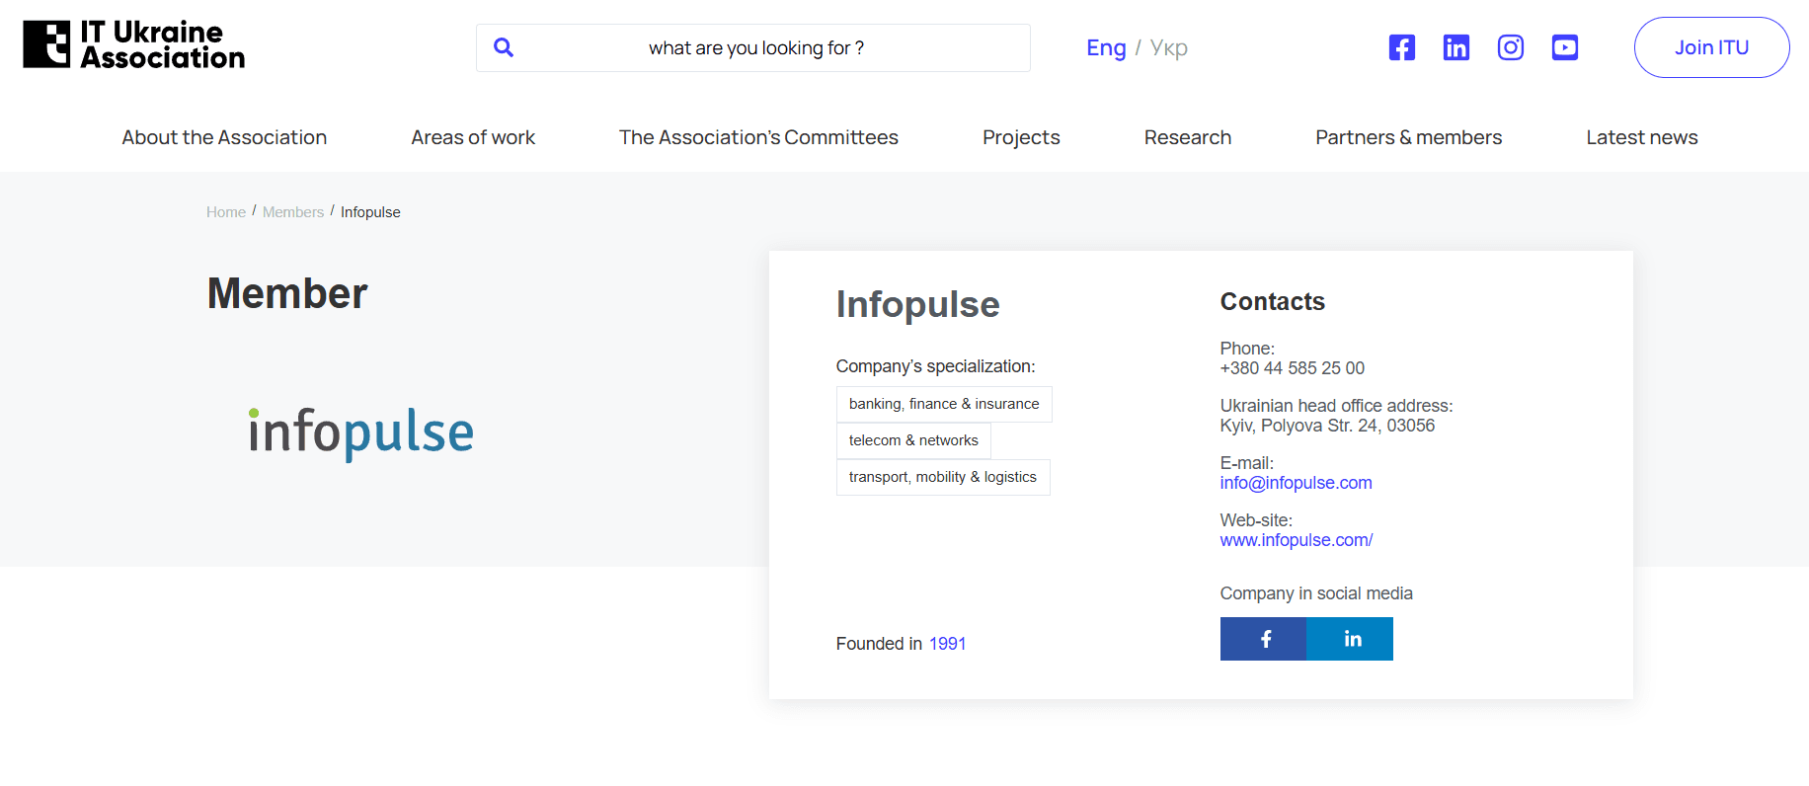
Task: Open the Projects menu item
Action: point(1021,137)
